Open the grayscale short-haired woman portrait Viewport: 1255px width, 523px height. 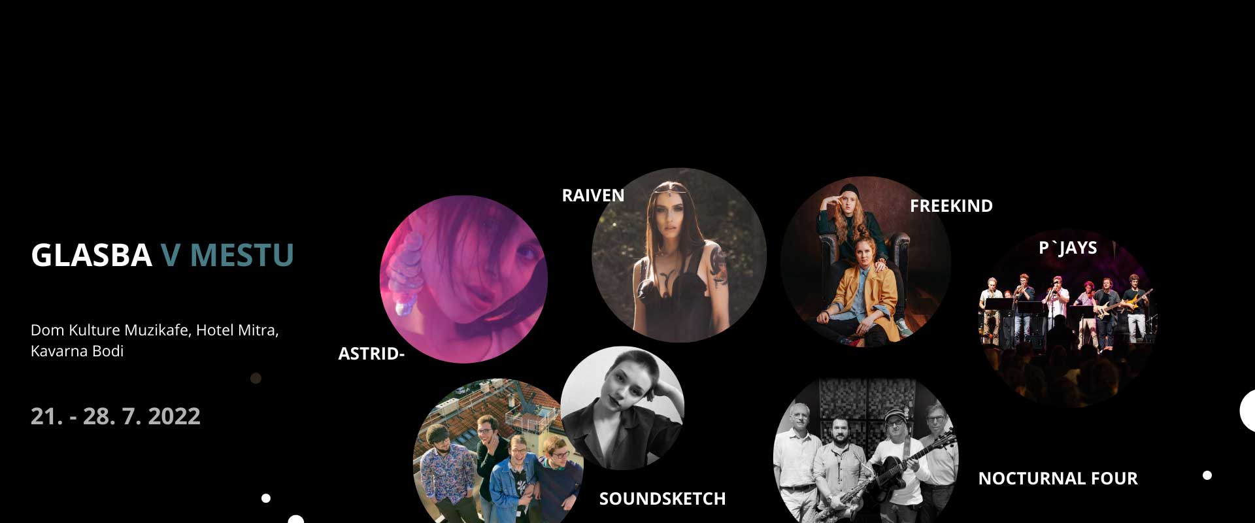coord(622,408)
